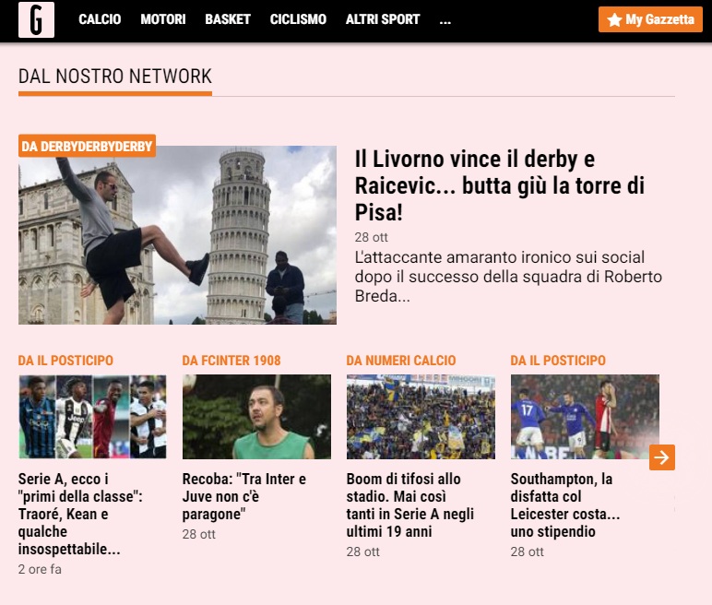Read the Livorno vince il derby headline
This screenshot has height=605, width=712.
point(500,185)
